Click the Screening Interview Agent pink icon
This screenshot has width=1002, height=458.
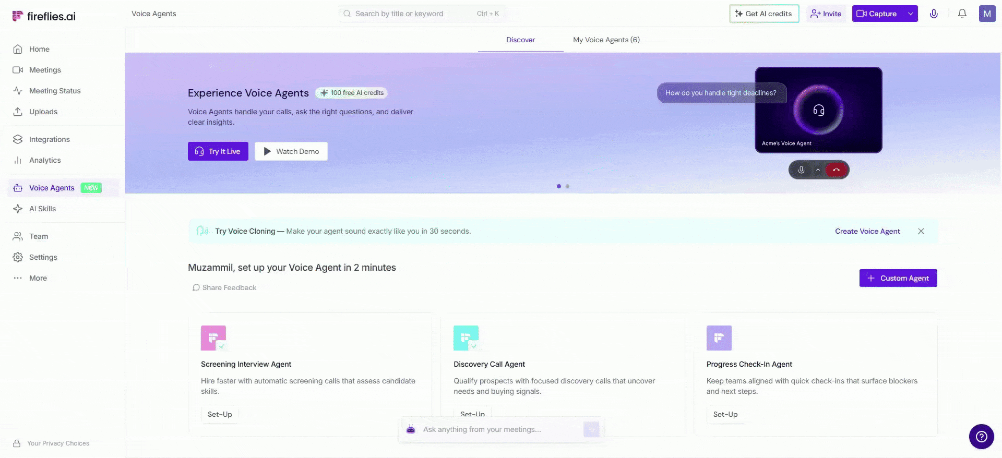click(213, 338)
